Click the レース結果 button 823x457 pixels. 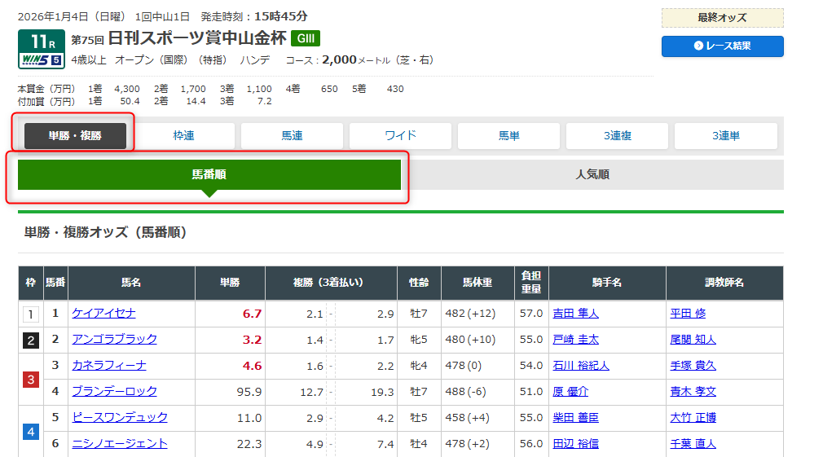click(x=722, y=46)
